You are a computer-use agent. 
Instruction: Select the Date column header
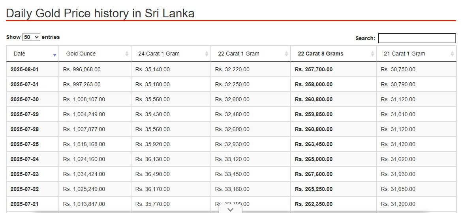(x=32, y=54)
